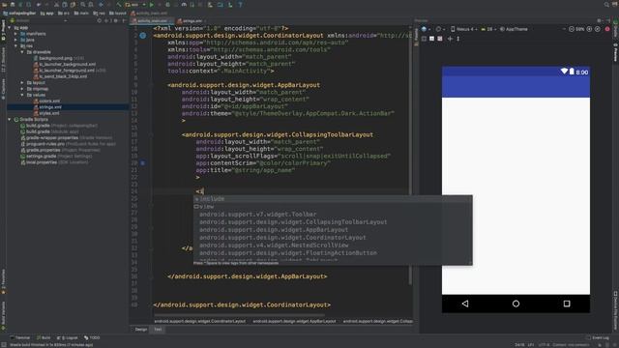This screenshot has height=348, width=619.
Task: Open the Nexus 4 device dropdown
Action: 464,29
